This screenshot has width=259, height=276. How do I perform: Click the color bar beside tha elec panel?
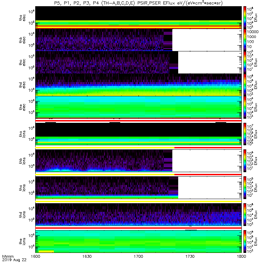[245, 18]
